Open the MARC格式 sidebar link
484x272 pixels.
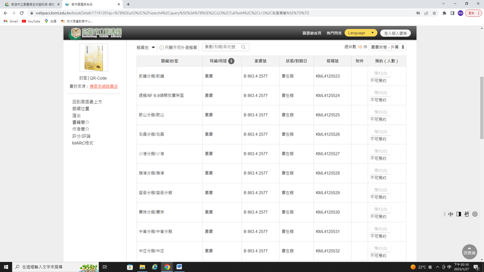pos(83,143)
